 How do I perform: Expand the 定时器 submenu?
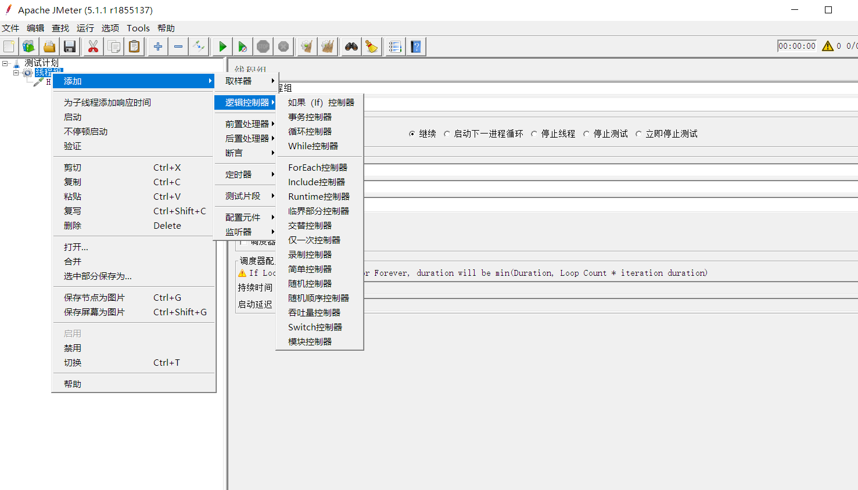(x=246, y=174)
